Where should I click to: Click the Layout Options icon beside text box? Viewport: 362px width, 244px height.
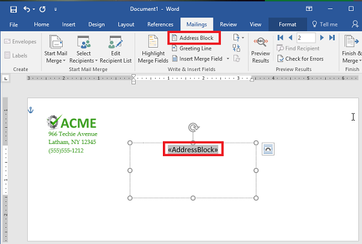268,149
